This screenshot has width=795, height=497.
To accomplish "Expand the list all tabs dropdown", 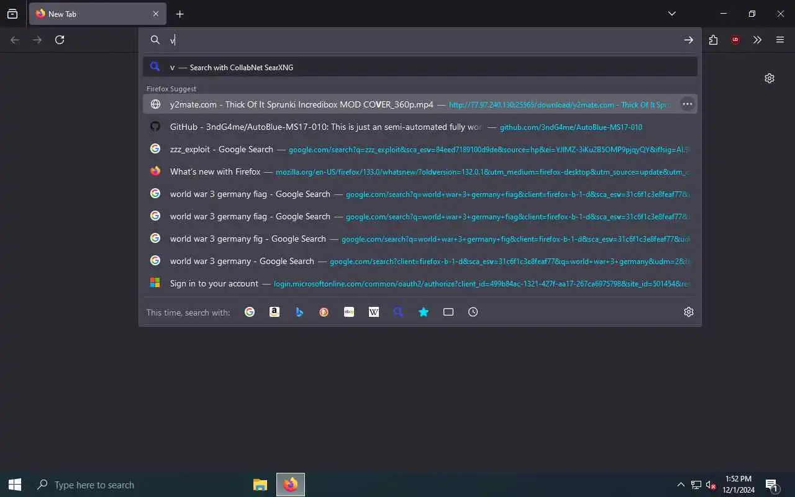I will (x=672, y=14).
